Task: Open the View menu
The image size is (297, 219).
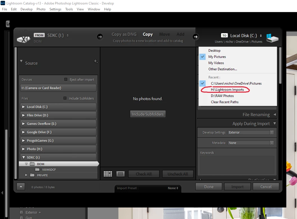Action: click(80, 9)
